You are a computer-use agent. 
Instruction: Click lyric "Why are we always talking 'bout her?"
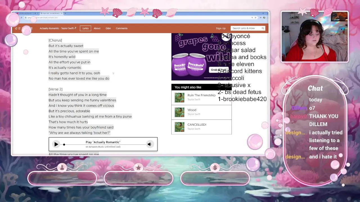[80, 133]
